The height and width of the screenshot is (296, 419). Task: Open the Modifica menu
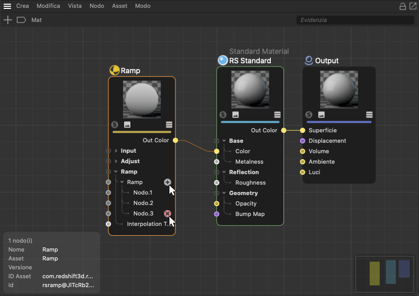click(x=48, y=6)
